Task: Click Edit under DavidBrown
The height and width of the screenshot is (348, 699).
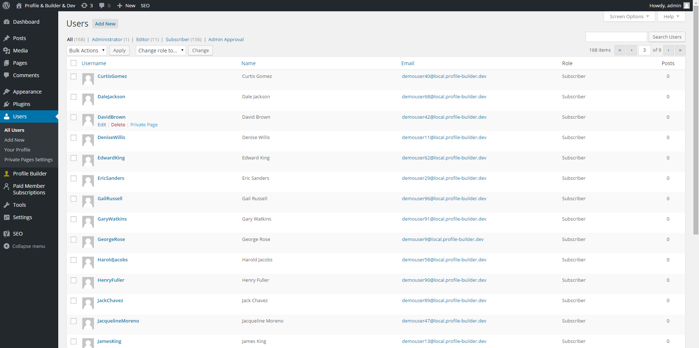Action: tap(102, 124)
